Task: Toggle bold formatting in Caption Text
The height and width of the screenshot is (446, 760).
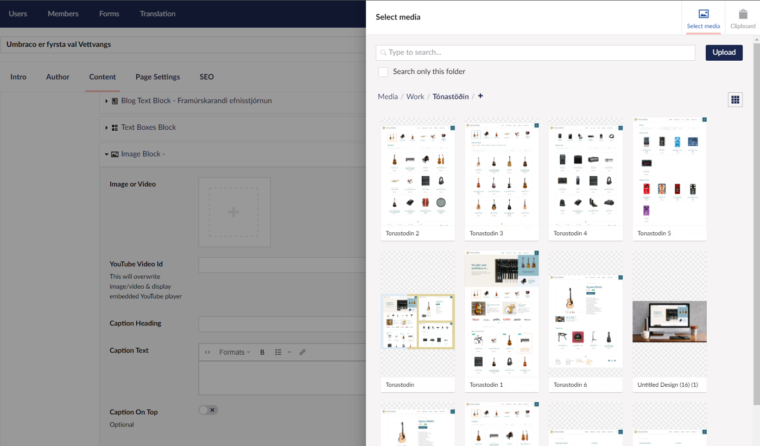Action: pyautogui.click(x=262, y=352)
